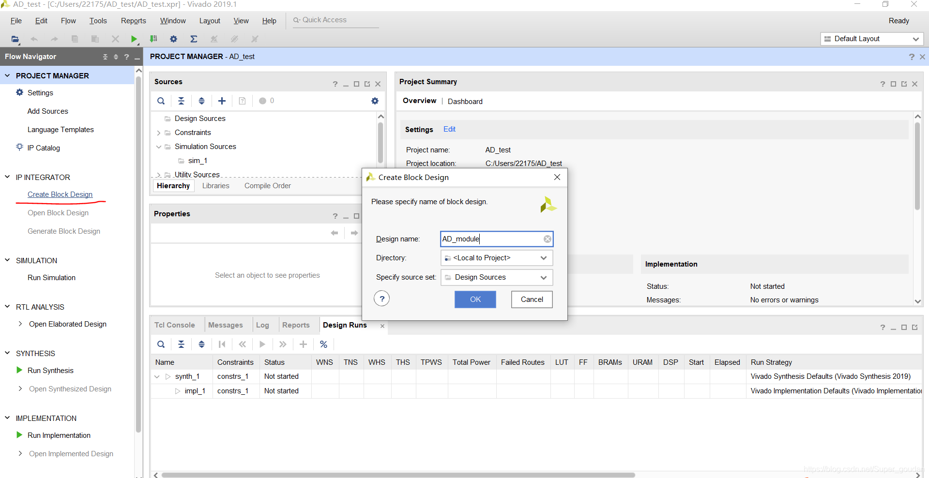Click Flow Navigator help icon

click(x=127, y=57)
